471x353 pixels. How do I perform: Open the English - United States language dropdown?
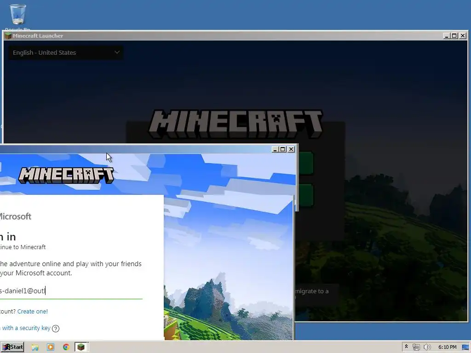65,52
